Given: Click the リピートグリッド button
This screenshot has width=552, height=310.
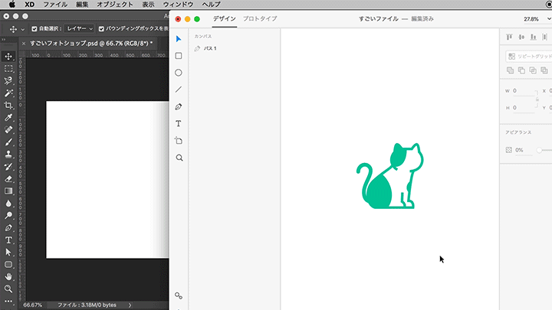Looking at the screenshot, I should click(528, 56).
